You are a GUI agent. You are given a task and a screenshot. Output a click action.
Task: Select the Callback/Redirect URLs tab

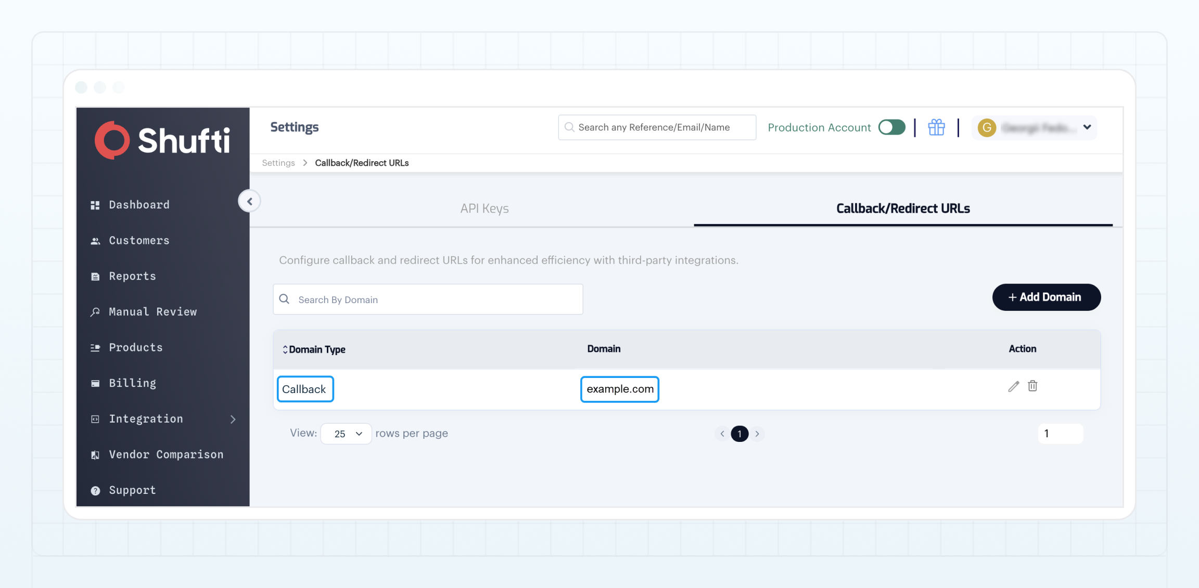(902, 208)
